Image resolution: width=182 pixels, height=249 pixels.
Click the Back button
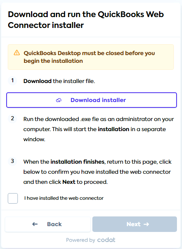click(48, 224)
